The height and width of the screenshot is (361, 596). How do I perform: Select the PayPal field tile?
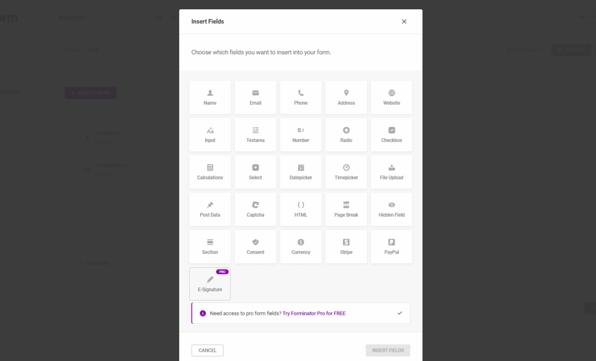pyautogui.click(x=392, y=246)
